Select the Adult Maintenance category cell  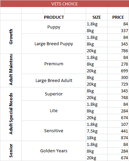coord(11,71)
